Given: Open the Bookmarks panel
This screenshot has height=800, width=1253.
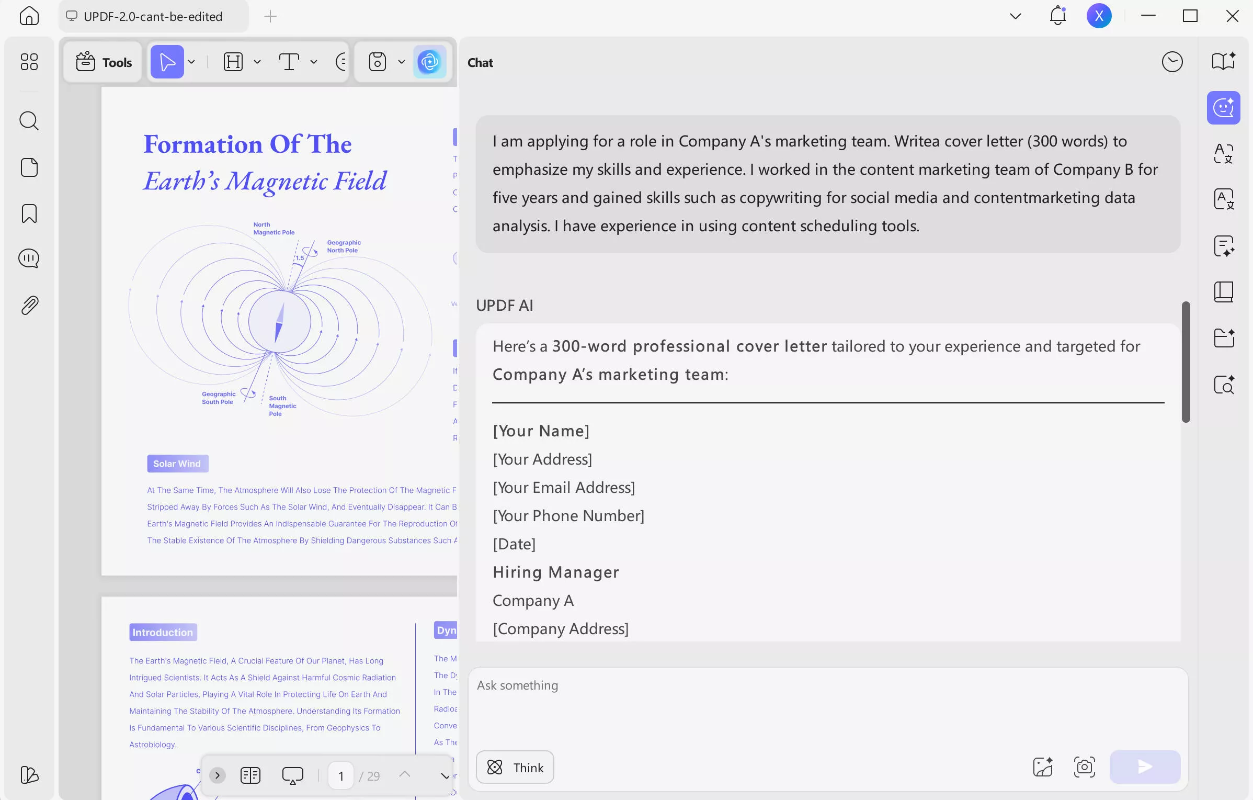Looking at the screenshot, I should click(x=29, y=213).
